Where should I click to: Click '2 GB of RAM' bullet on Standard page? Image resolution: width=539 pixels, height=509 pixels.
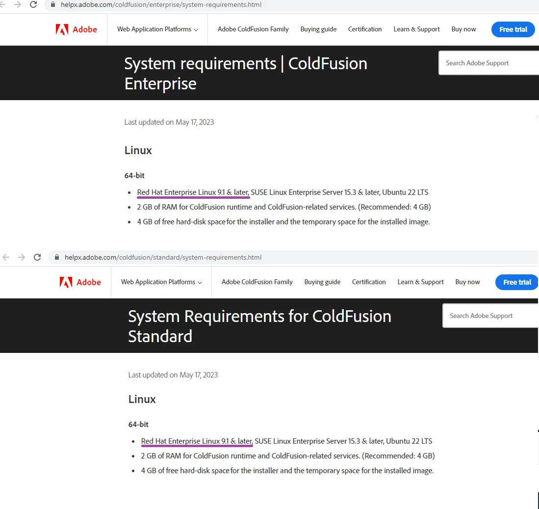[288, 456]
